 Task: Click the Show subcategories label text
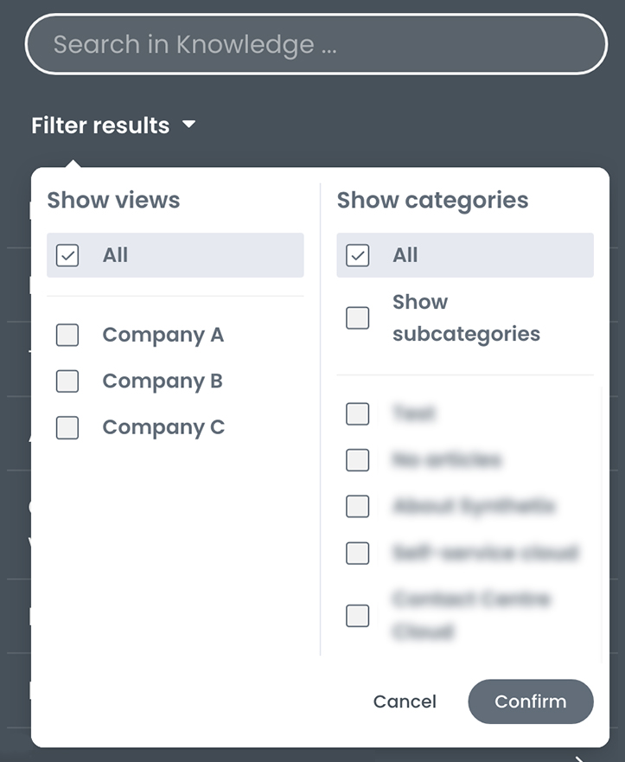[x=466, y=317]
